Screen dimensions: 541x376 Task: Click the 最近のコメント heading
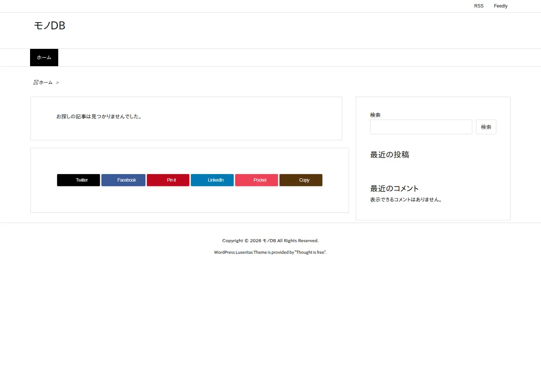pos(394,188)
